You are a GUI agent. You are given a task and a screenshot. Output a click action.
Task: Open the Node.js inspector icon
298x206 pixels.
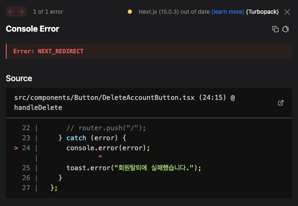click(286, 29)
